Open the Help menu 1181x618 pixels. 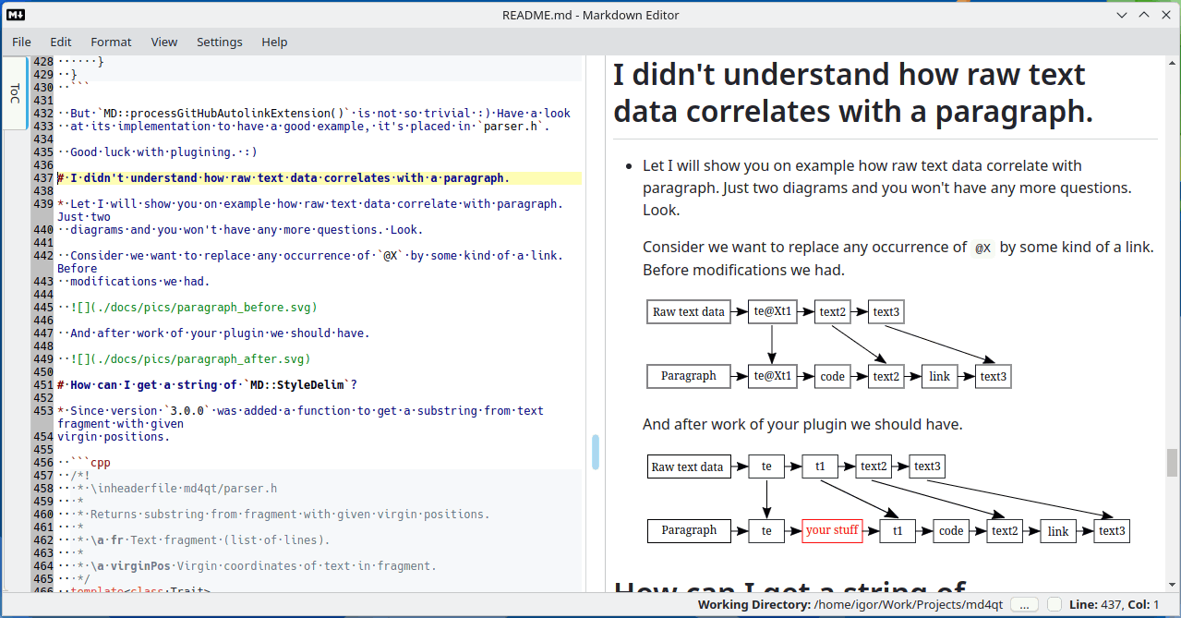[274, 42]
